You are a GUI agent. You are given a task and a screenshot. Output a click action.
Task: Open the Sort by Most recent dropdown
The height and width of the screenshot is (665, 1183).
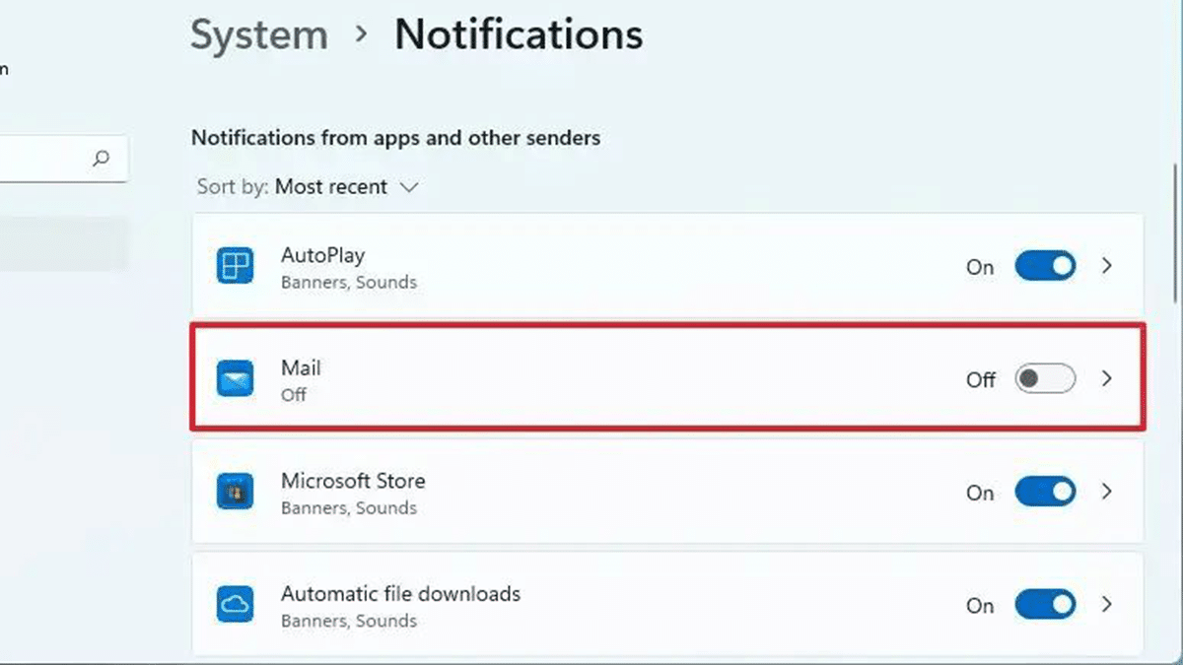[x=347, y=187]
